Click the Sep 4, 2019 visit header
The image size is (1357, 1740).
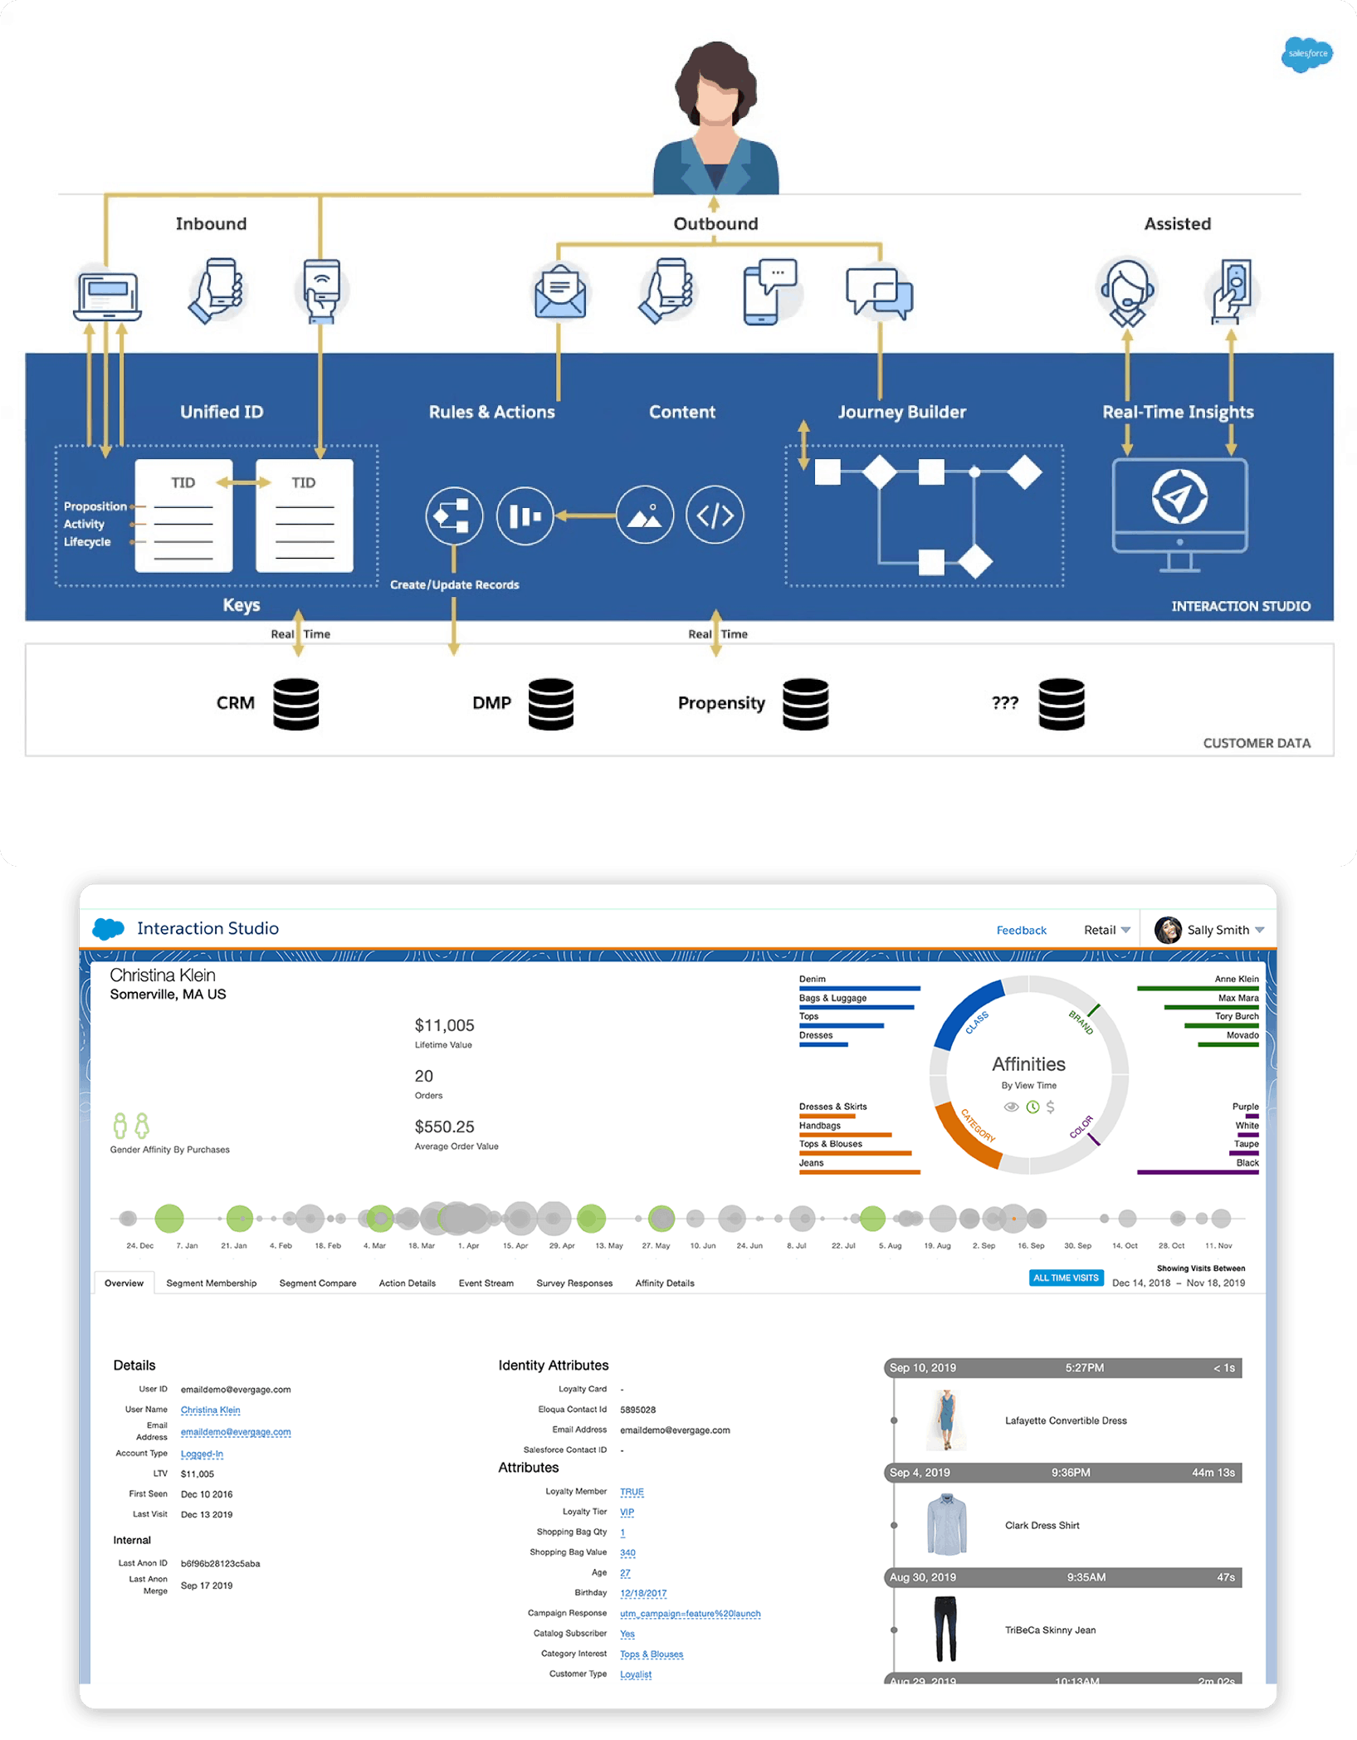click(1062, 1472)
